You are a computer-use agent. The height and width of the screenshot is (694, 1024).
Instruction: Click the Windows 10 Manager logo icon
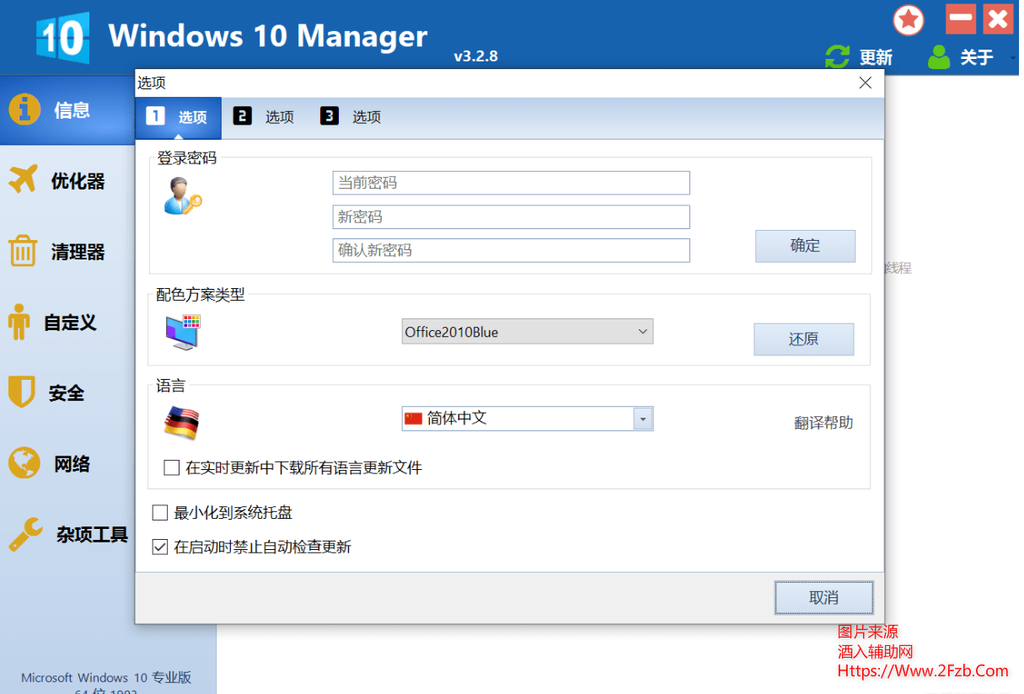point(62,37)
